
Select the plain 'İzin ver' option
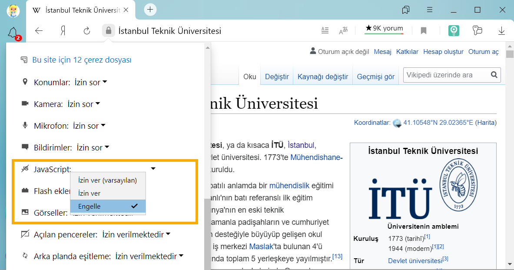pyautogui.click(x=108, y=193)
